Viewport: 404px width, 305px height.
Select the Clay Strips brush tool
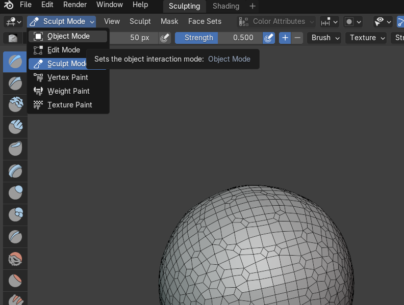pos(15,127)
